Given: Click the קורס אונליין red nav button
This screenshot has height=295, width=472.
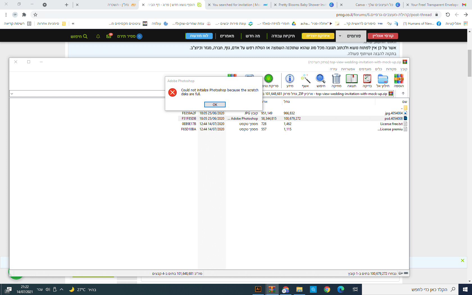Looking at the screenshot, I should click(383, 36).
